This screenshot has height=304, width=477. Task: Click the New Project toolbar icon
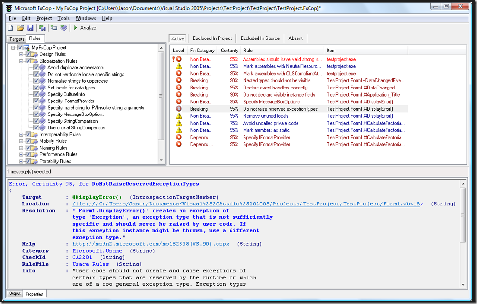10,28
